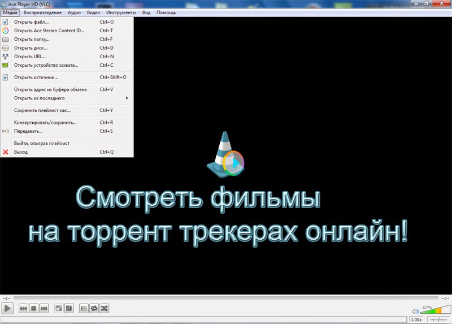452x324 pixels.
Task: Click the capture card icon in menu
Action: click(6, 65)
